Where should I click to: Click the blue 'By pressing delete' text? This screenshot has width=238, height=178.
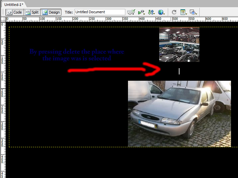(x=76, y=55)
